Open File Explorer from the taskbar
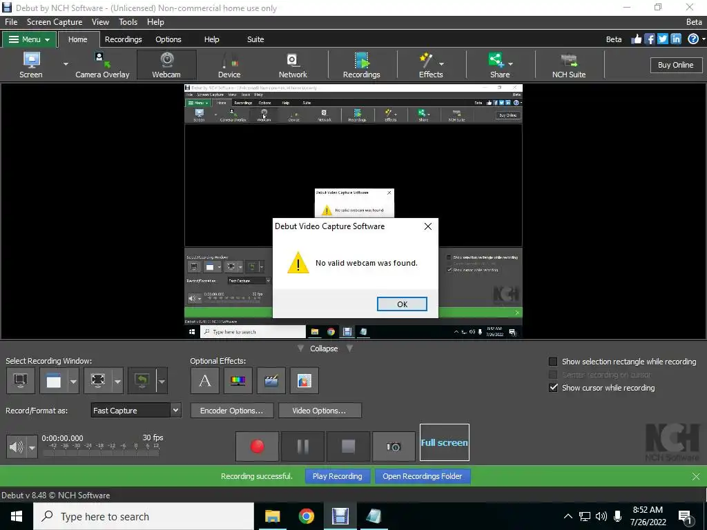 [272, 516]
